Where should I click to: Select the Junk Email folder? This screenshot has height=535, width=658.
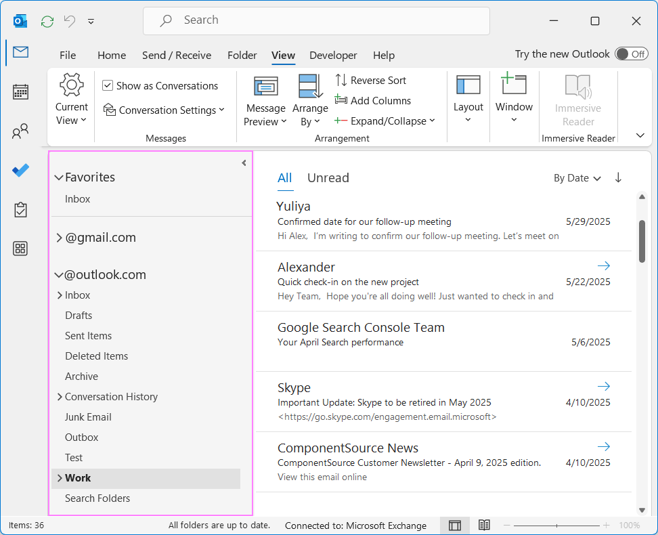pyautogui.click(x=88, y=417)
